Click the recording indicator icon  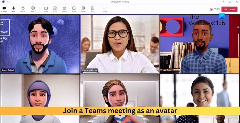click(211, 9)
